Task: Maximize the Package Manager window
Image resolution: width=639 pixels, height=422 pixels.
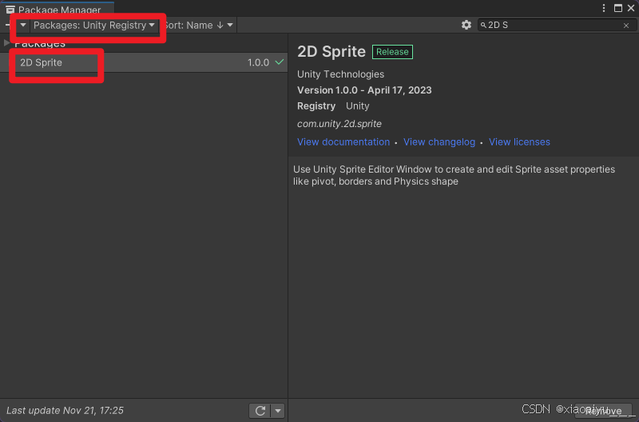Action: click(x=618, y=8)
